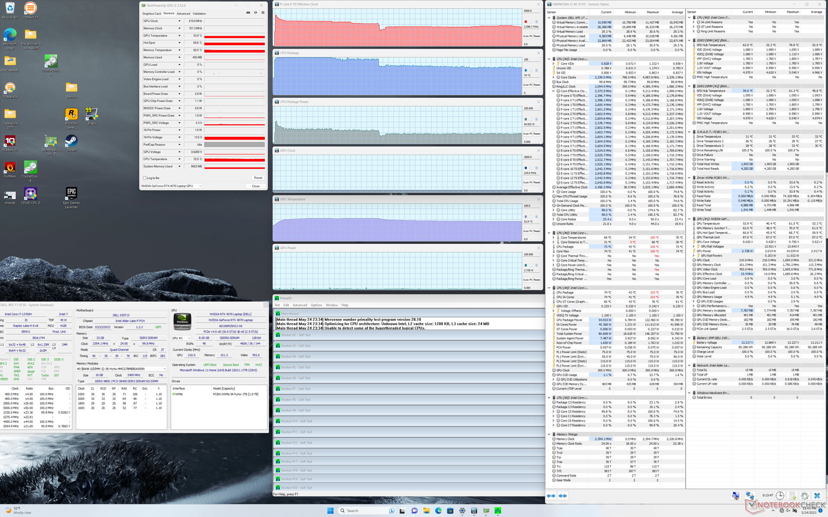Open memory module selector dropdown
This screenshot has height=517, width=828.
pos(164,369)
